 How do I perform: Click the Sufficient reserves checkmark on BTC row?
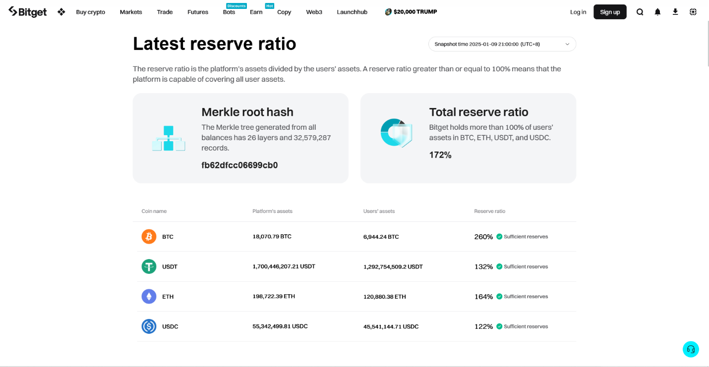(x=499, y=236)
